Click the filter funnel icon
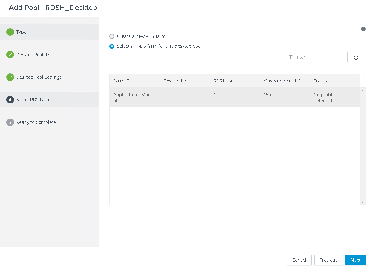 click(x=290, y=57)
